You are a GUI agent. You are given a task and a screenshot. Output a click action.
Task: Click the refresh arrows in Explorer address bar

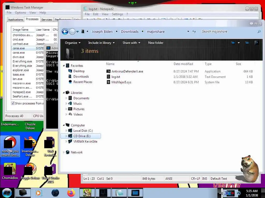[194, 31]
